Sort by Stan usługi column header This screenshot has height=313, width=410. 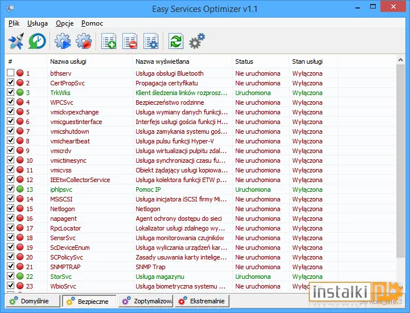pyautogui.click(x=313, y=61)
